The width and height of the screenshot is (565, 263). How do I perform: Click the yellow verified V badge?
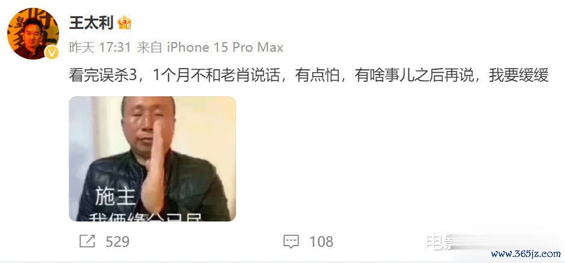[52, 52]
